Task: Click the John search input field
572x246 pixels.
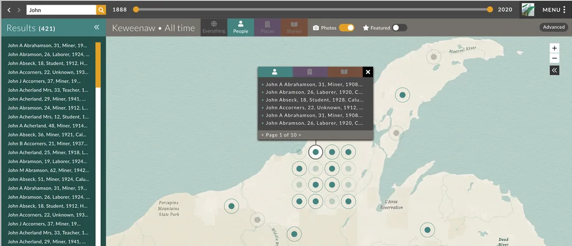Action: point(61,10)
